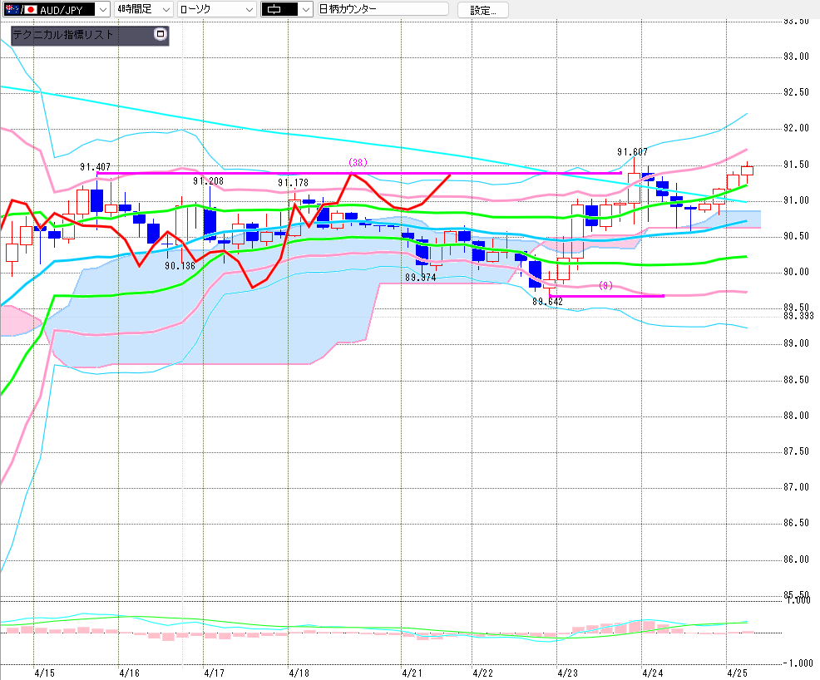Image resolution: width=820 pixels, height=680 pixels.
Task: Open the 4時間足 timeframe dropdown
Action: 143,9
